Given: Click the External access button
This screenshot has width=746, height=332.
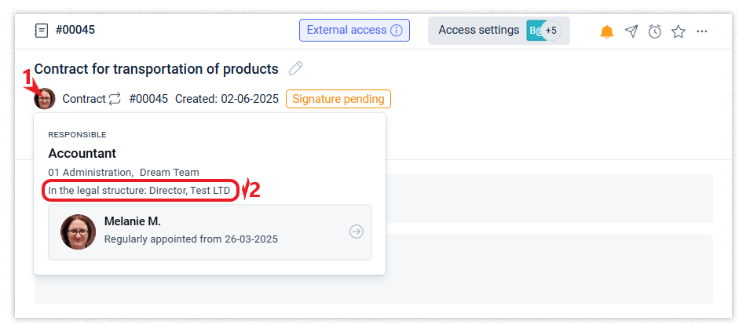Looking at the screenshot, I should (x=347, y=31).
